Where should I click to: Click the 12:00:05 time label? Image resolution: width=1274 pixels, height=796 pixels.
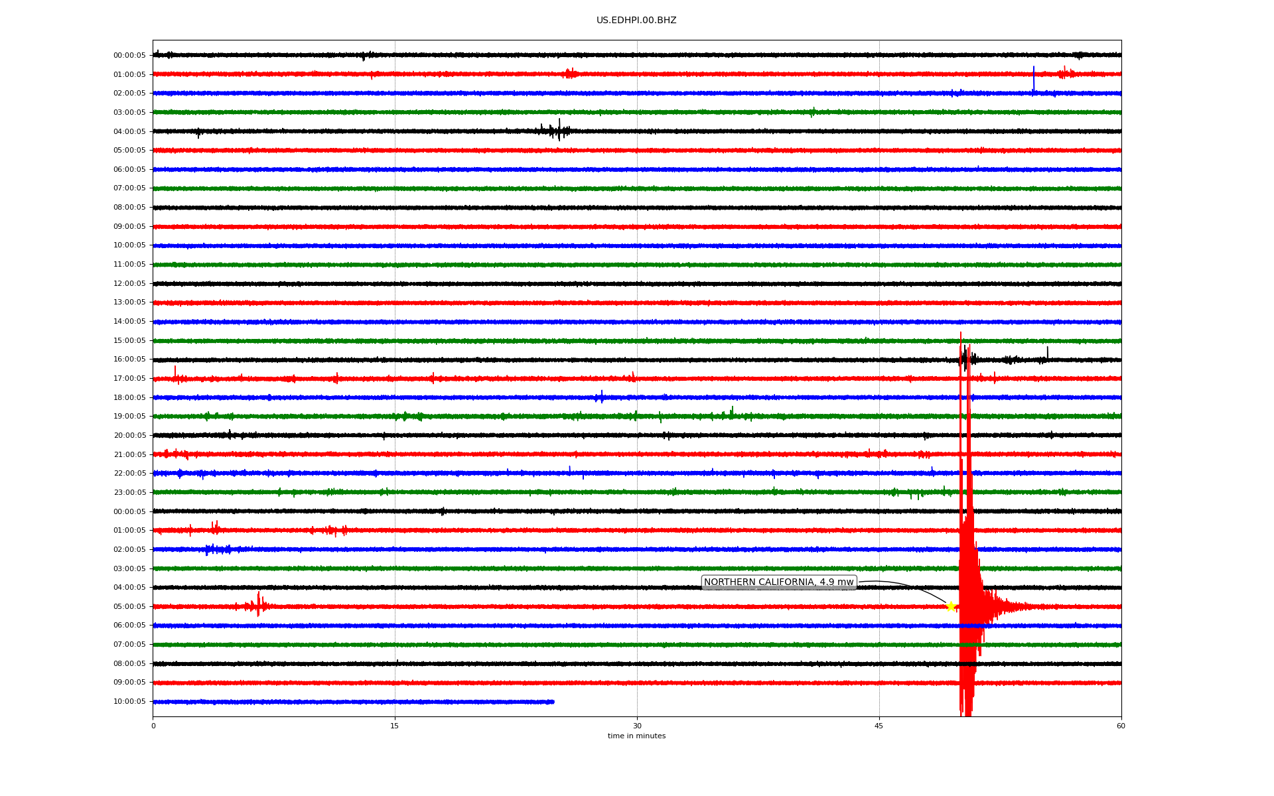tap(129, 284)
